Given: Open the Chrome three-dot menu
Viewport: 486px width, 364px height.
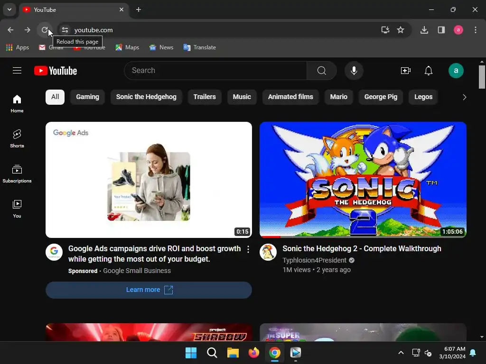Looking at the screenshot, I should click(475, 30).
